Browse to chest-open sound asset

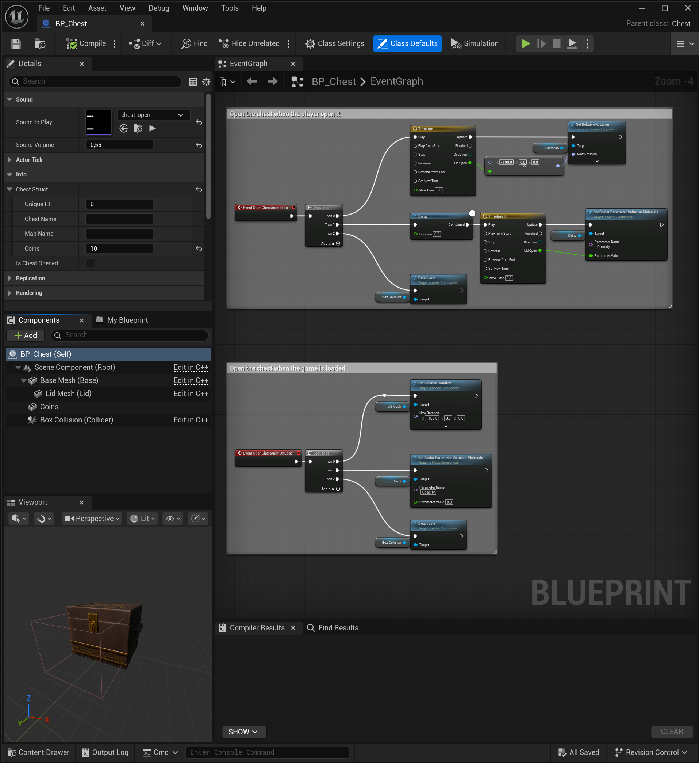138,128
